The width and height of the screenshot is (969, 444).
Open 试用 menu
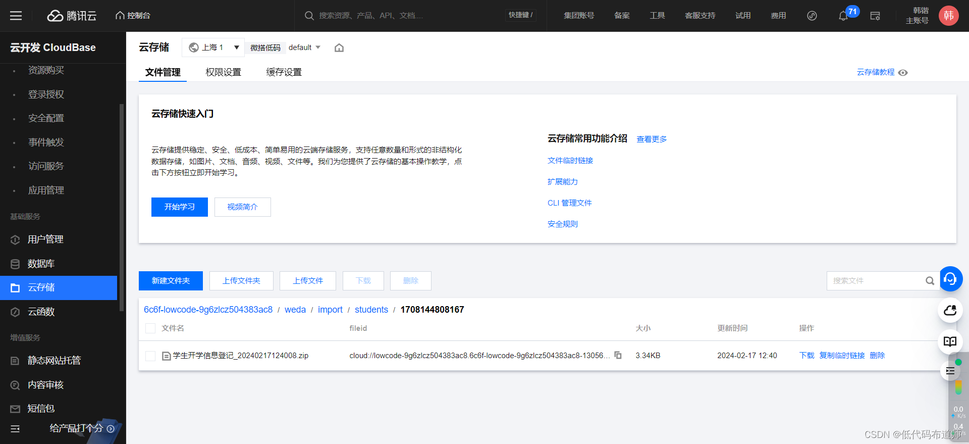tap(743, 16)
